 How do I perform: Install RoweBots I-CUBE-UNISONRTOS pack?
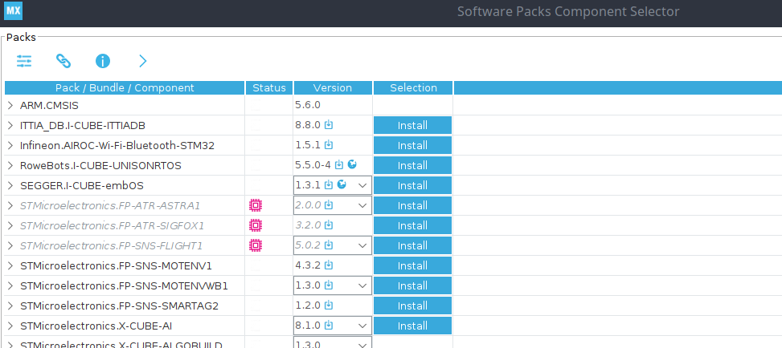click(412, 165)
